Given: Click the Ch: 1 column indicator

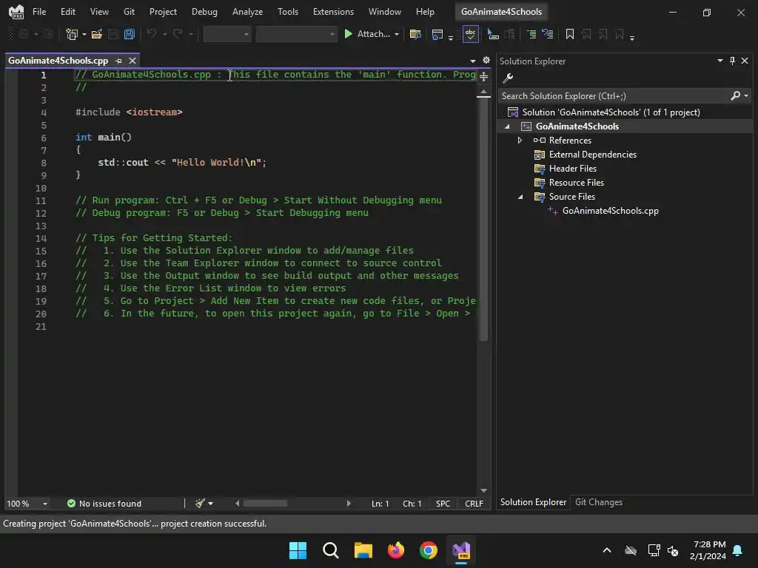Looking at the screenshot, I should 412,503.
